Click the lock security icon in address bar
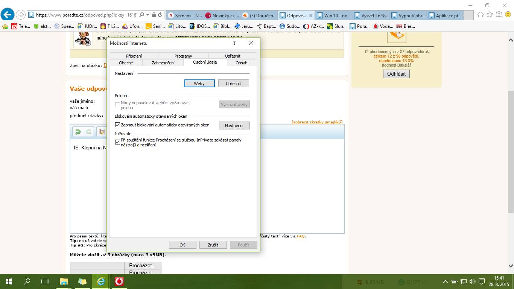This screenshot has height=289, width=514. (154, 15)
